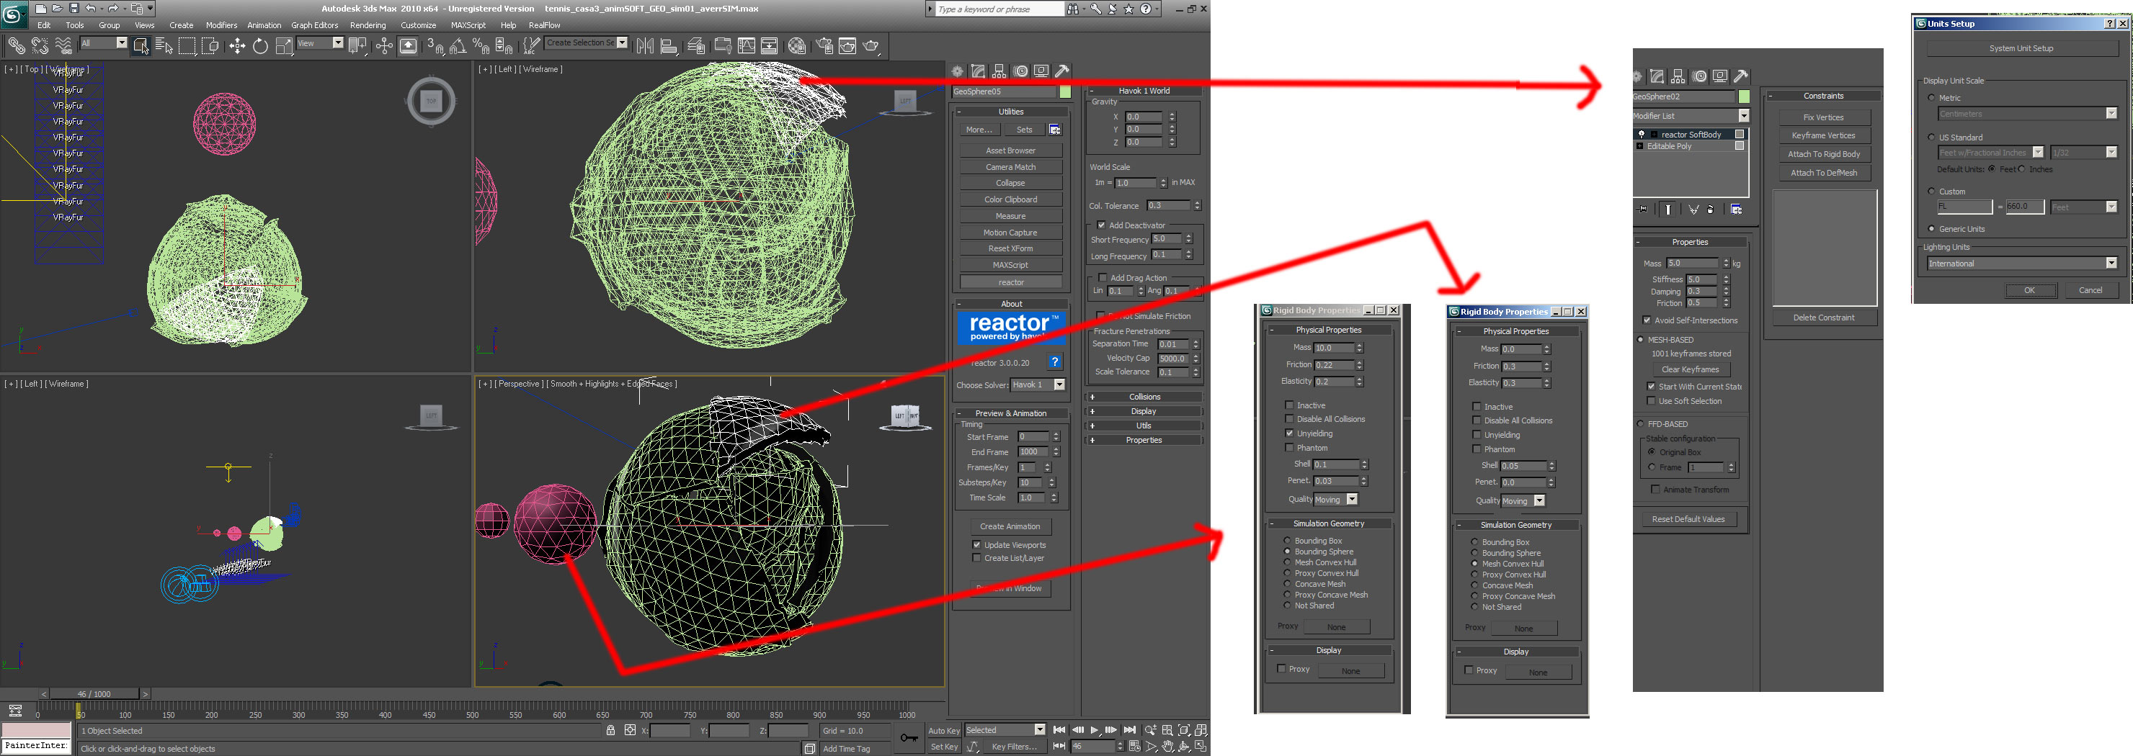Activate the Select and Scale tool

point(284,45)
